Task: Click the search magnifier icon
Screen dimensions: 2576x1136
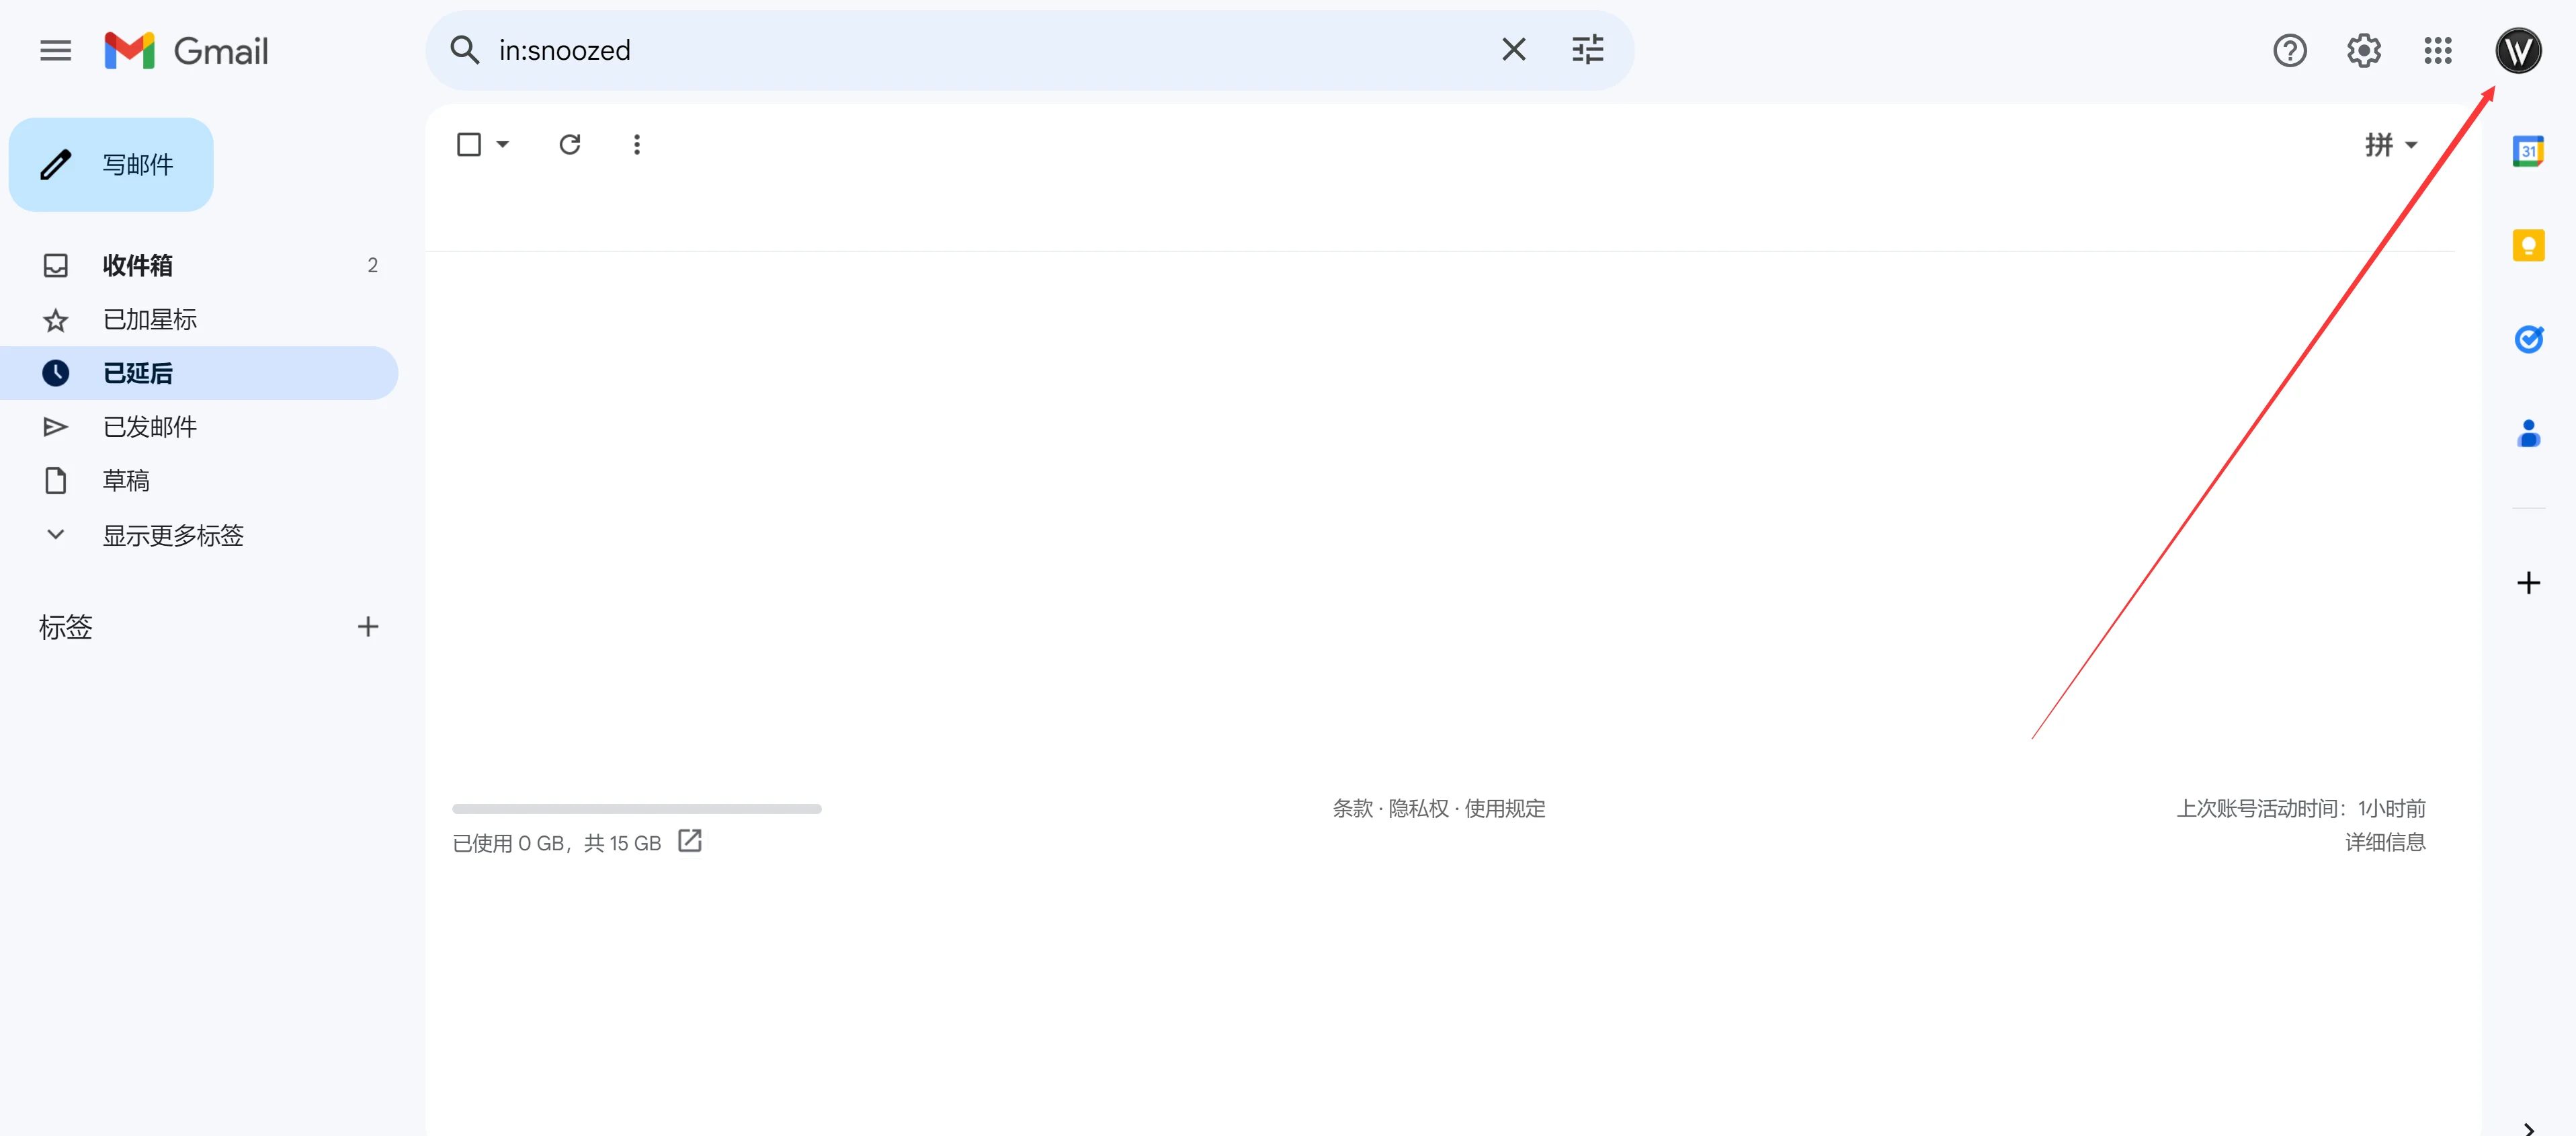Action: pos(465,49)
